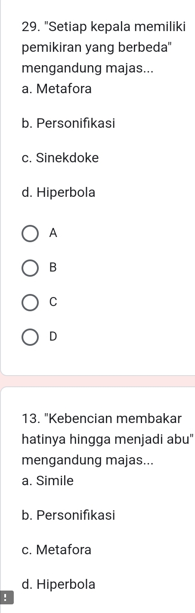
Task: Click the letter label 'D' beside last radio
Action: tap(53, 337)
